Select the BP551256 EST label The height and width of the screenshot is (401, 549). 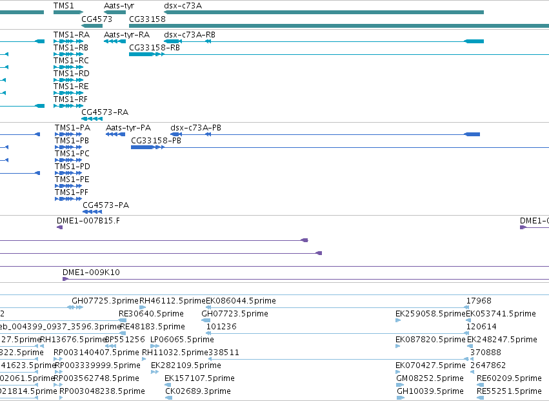pos(125,340)
